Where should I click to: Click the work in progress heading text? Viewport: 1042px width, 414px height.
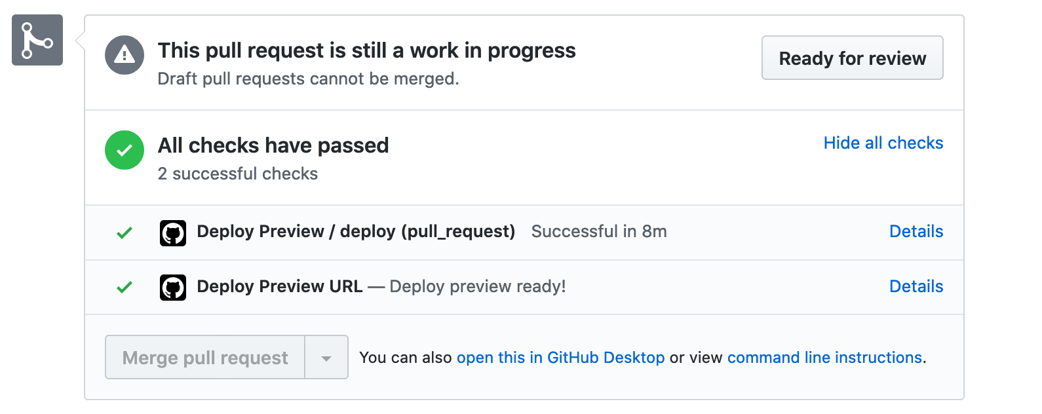click(x=366, y=50)
